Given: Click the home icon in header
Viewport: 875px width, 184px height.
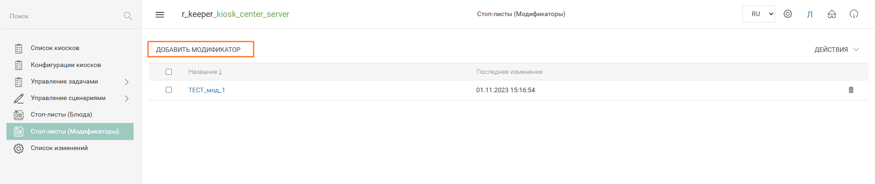Looking at the screenshot, I should click(832, 14).
